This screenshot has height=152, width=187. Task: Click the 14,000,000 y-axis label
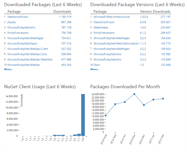point(11,96)
